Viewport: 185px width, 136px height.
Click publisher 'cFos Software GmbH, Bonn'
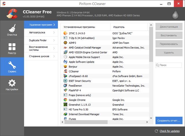pyautogui.click(x=127, y=76)
